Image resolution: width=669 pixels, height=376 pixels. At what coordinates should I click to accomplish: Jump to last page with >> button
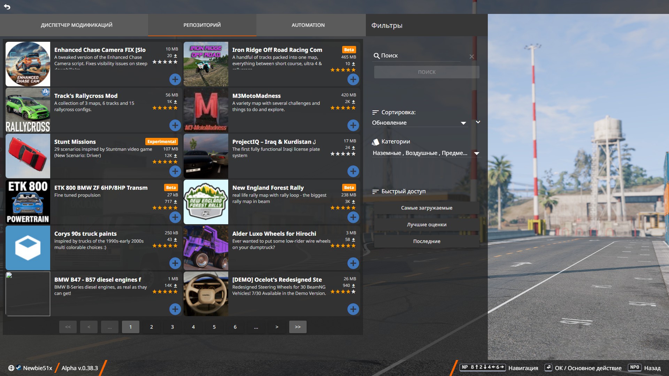pos(298,327)
